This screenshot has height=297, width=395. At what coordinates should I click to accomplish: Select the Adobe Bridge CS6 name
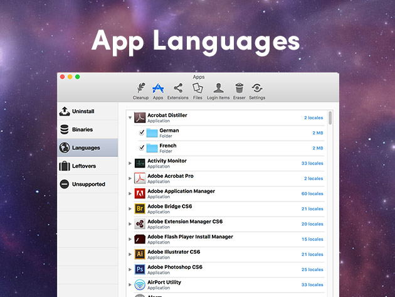click(170, 207)
